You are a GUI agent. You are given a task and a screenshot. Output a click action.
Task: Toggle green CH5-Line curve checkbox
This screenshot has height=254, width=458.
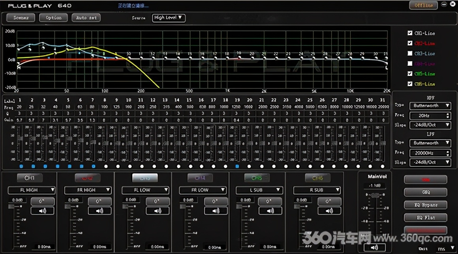[x=410, y=73]
